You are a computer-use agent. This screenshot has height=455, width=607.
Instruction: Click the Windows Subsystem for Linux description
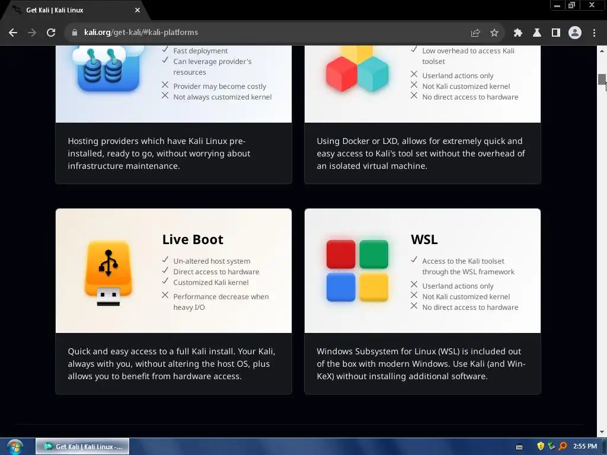(421, 364)
